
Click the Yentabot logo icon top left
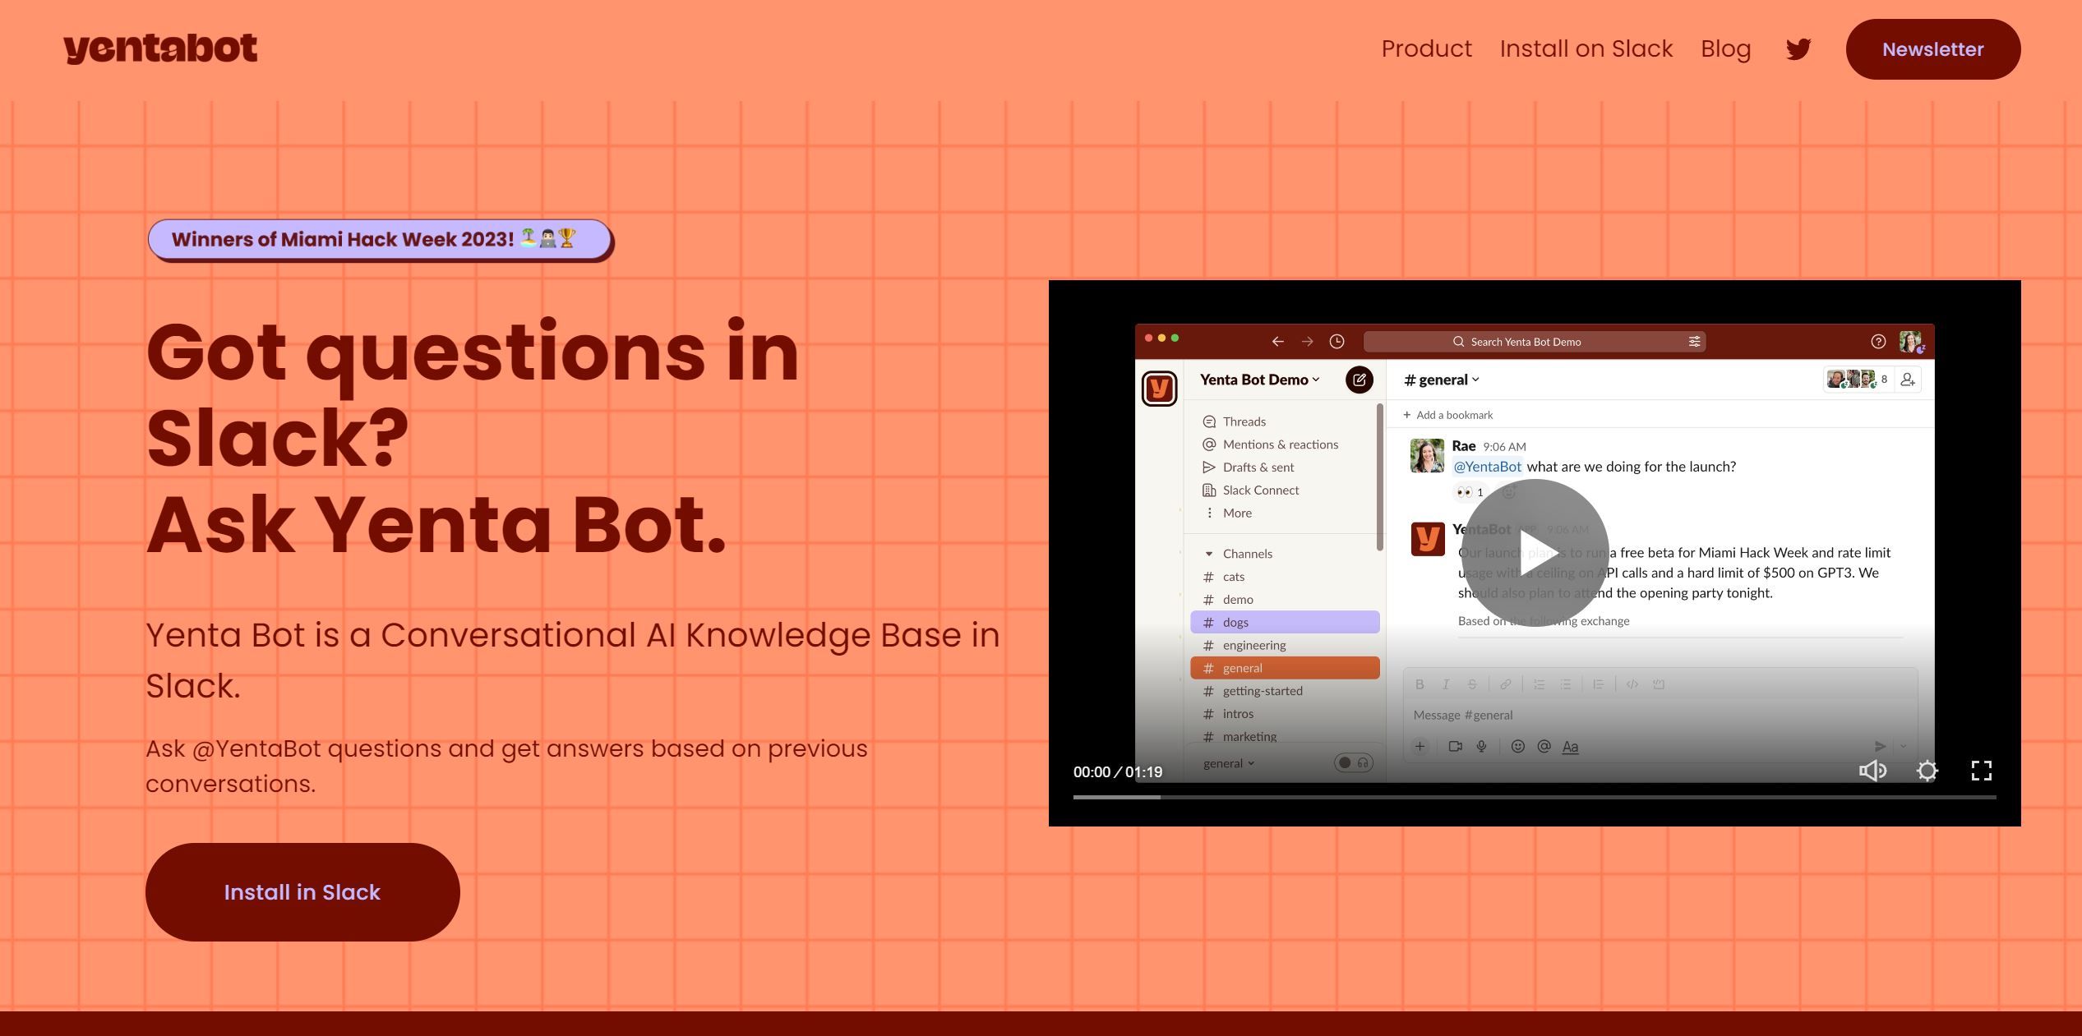159,48
